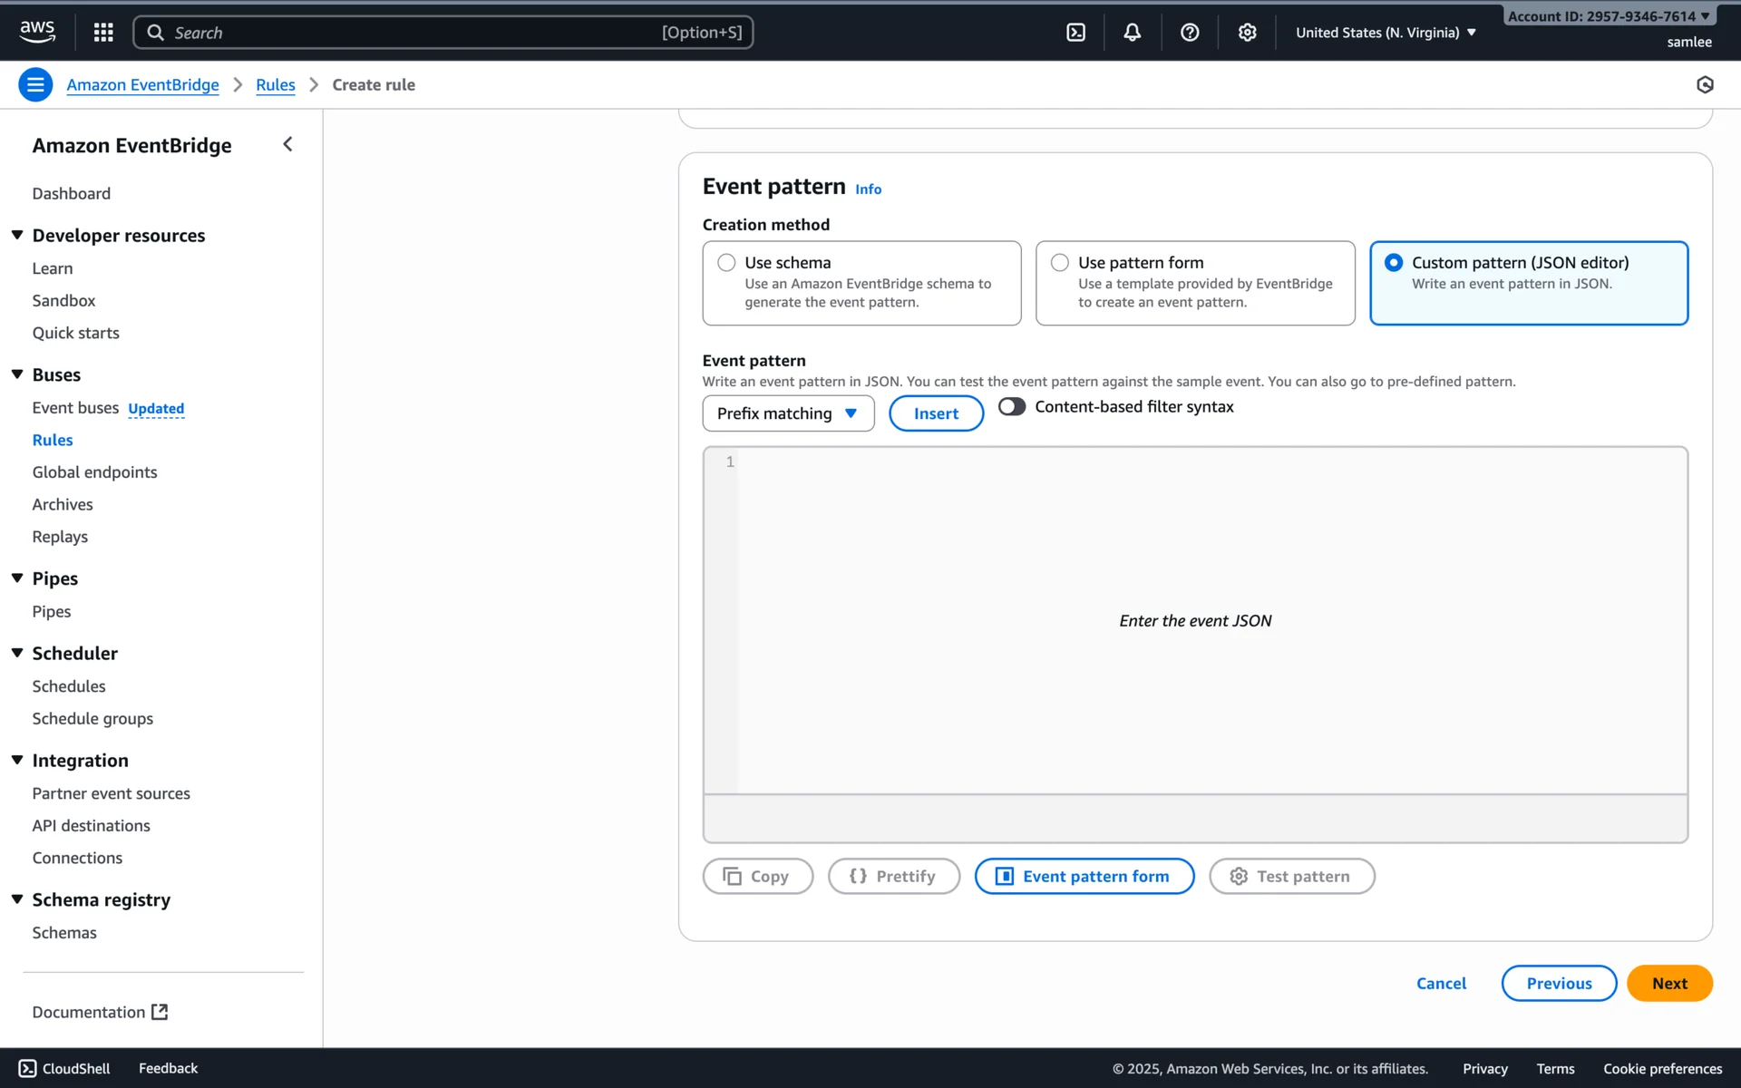
Task: Open the Prefix matching dropdown
Action: [787, 413]
